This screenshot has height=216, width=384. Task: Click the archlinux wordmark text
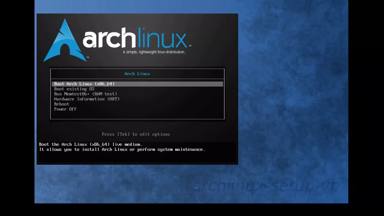[135, 38]
